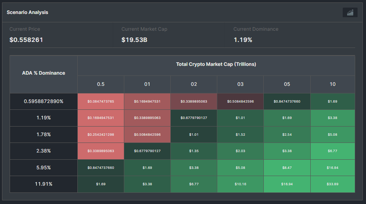Click the $10.16 green cell
This screenshot has width=366, height=204.
(x=240, y=184)
